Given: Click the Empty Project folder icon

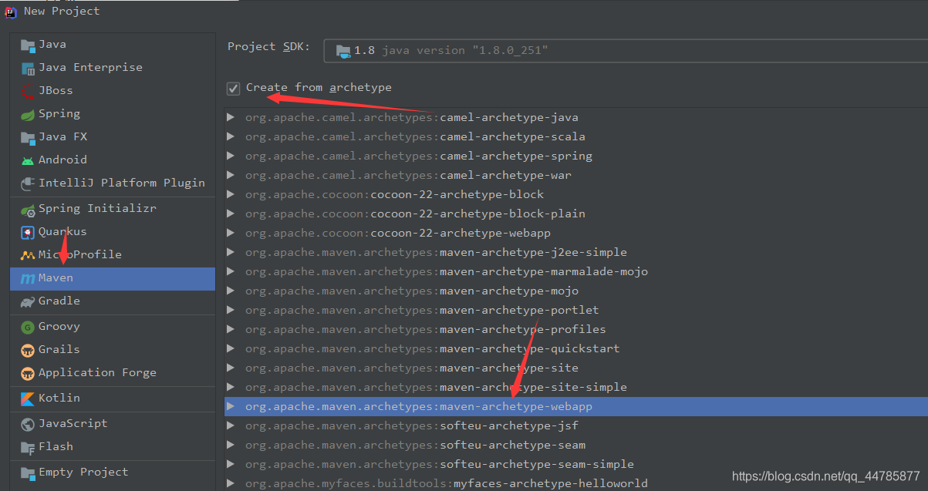Looking at the screenshot, I should click(28, 473).
